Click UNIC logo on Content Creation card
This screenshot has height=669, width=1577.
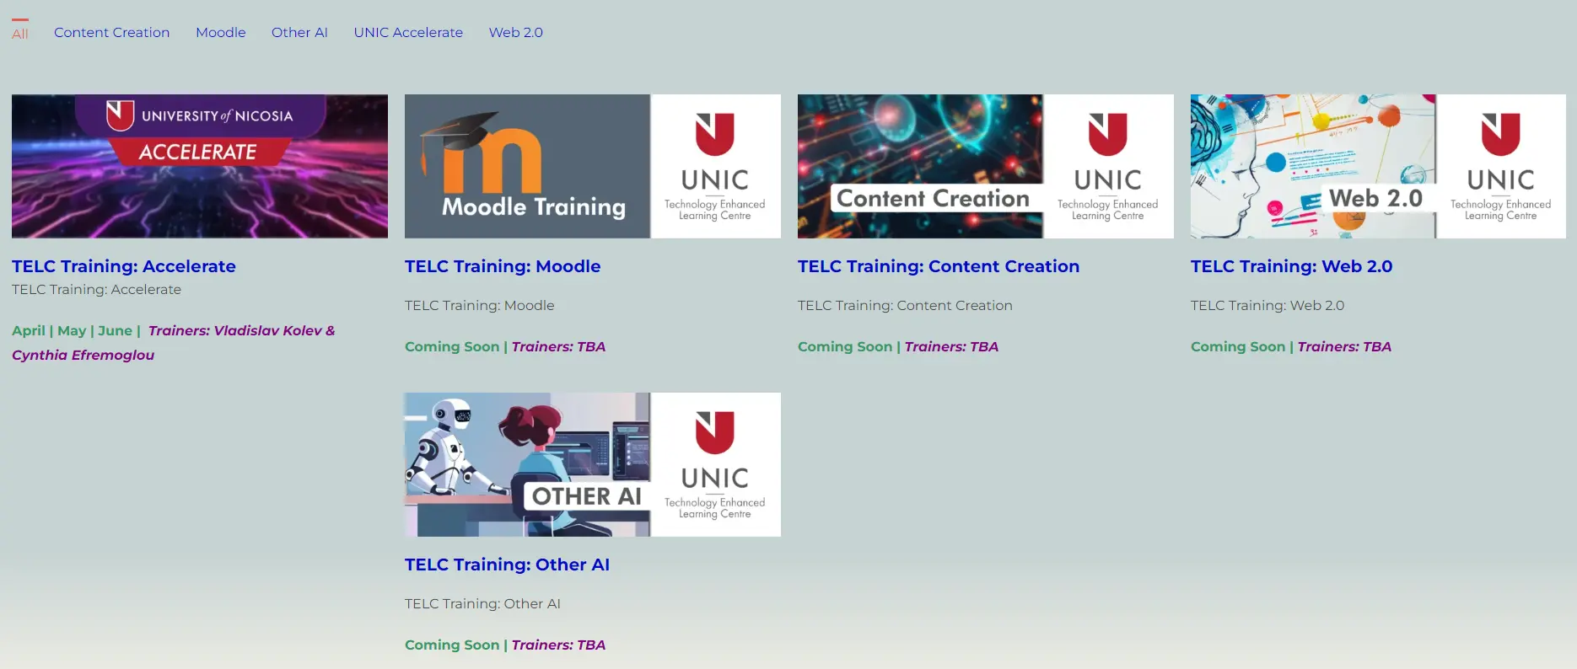click(1107, 166)
